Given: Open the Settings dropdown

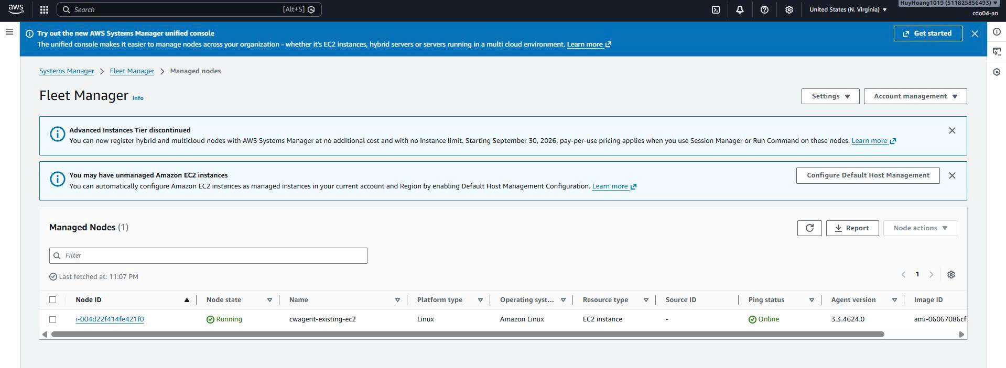Looking at the screenshot, I should pos(830,96).
